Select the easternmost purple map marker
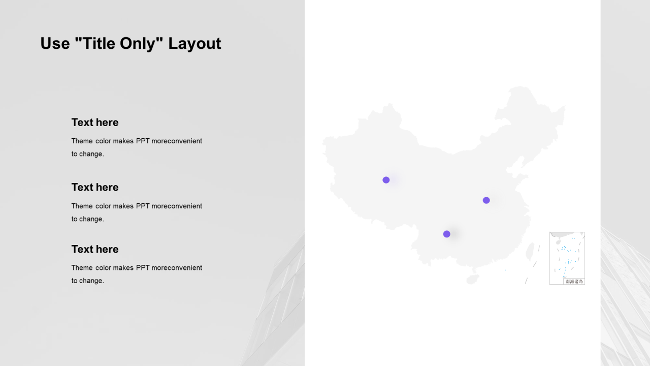The image size is (650, 366). pyautogui.click(x=486, y=200)
